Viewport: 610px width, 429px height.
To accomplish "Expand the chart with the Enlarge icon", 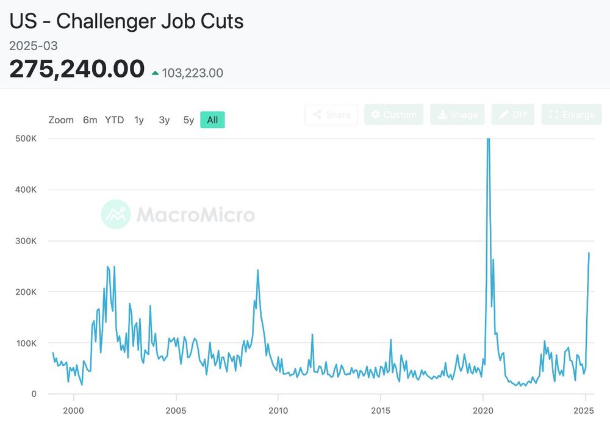I will [554, 115].
